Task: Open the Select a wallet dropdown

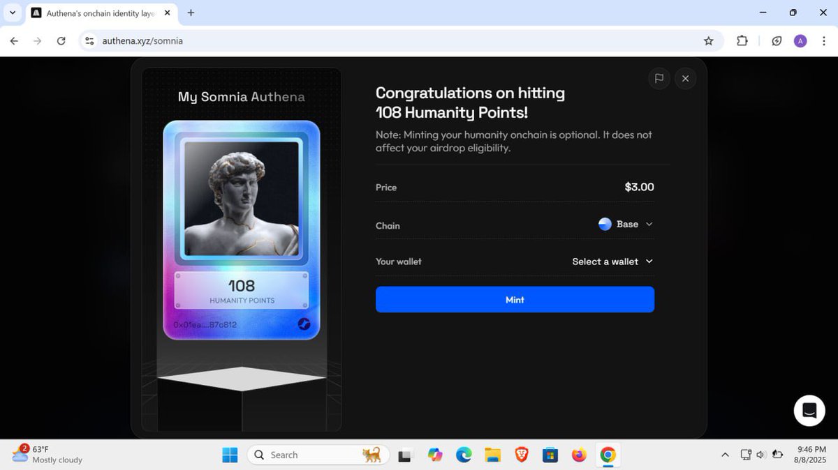Action: [612, 261]
